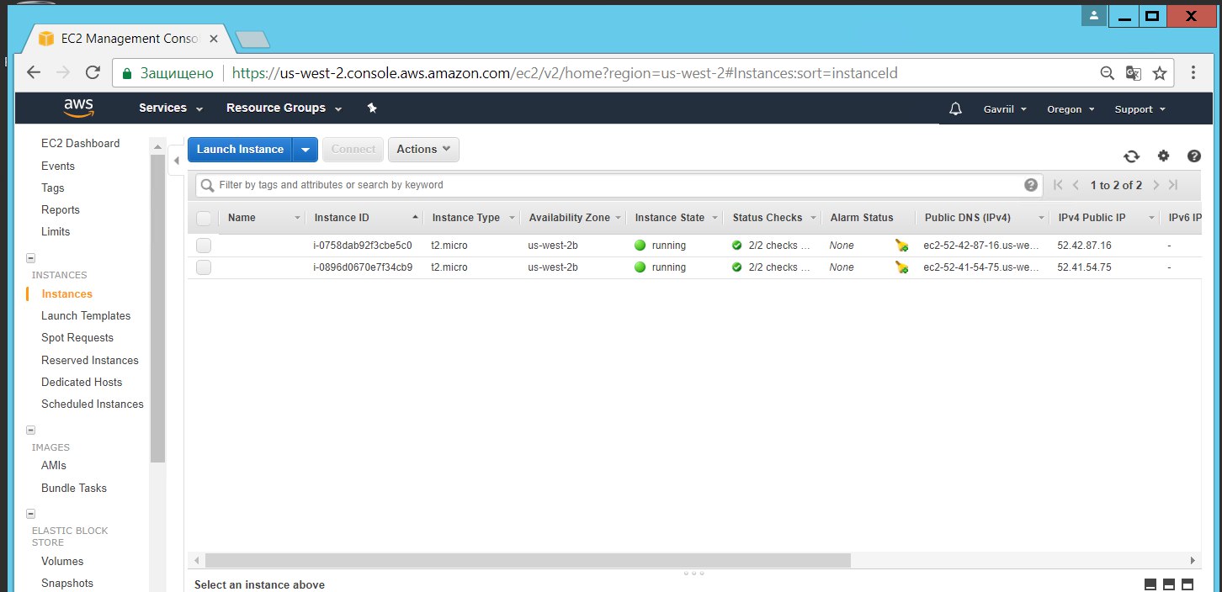The width and height of the screenshot is (1222, 592).
Task: Select checkbox for instance i-0758dab92f3cbe5c0
Action: click(204, 246)
